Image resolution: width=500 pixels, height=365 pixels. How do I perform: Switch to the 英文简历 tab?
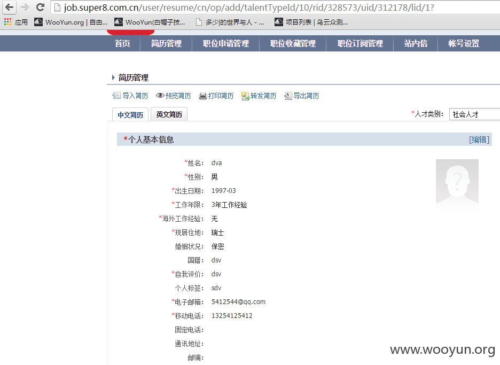169,114
